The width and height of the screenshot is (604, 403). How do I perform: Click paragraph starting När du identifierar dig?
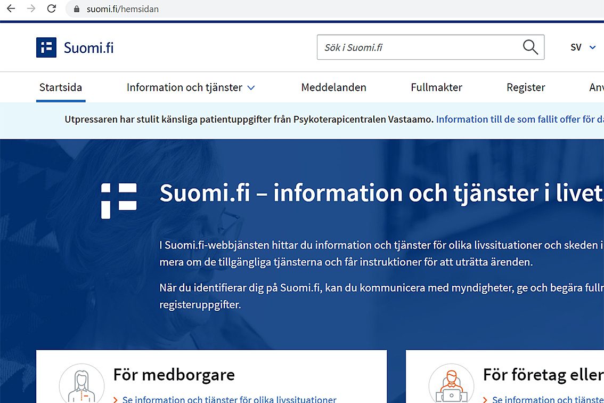[x=381, y=296]
